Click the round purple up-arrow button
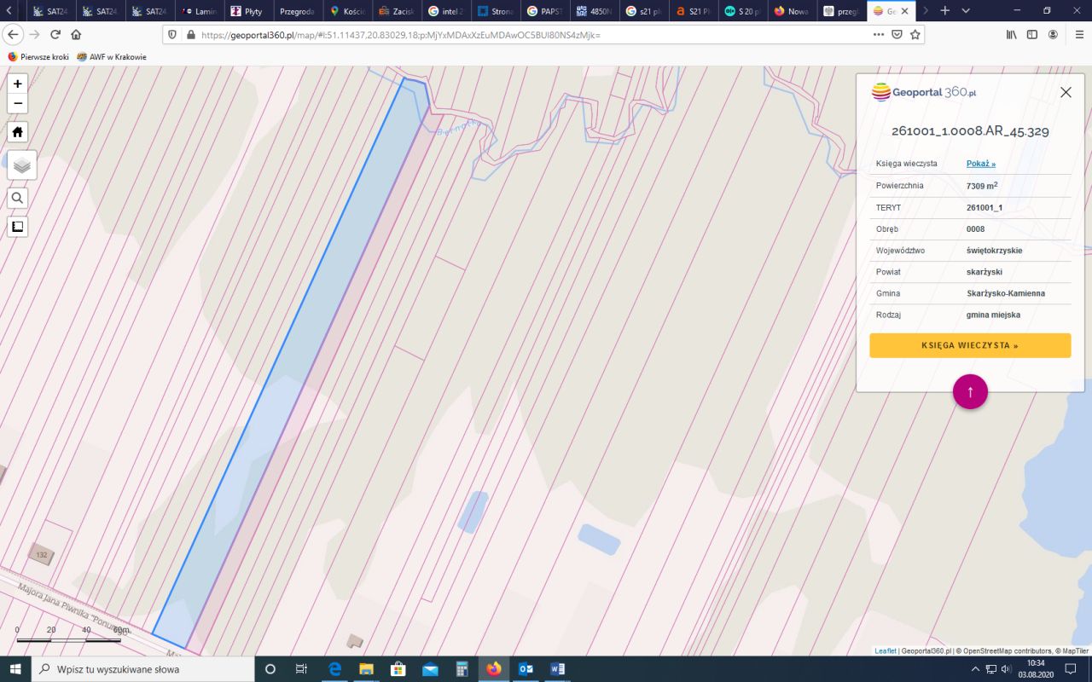This screenshot has width=1092, height=682. (x=970, y=392)
